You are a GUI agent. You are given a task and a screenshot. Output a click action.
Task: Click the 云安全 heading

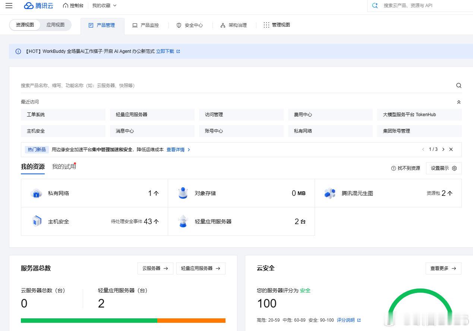[x=266, y=268]
